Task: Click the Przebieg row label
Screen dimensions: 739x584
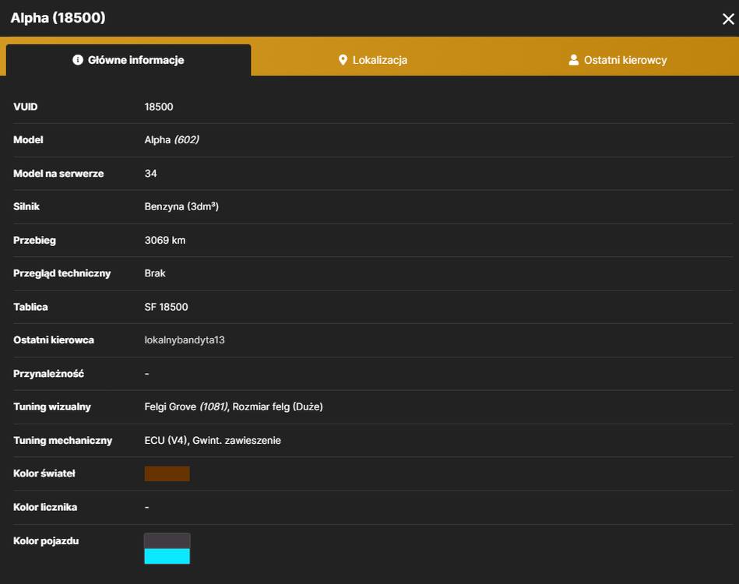Action: point(34,241)
